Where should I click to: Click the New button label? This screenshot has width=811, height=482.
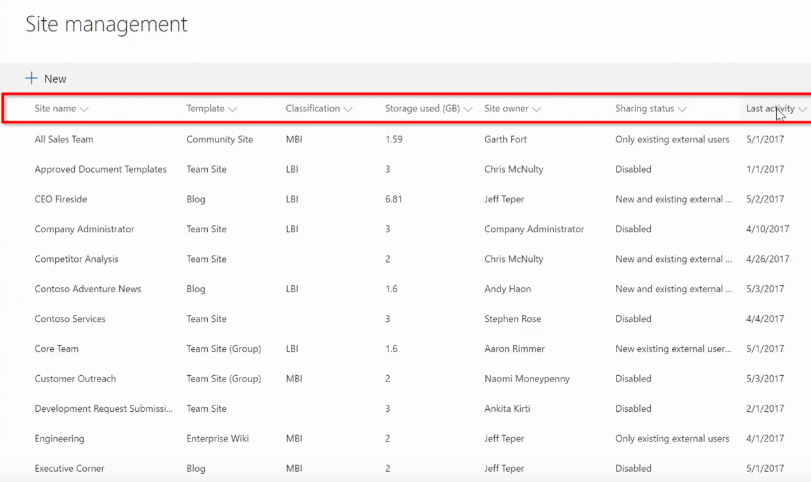[55, 79]
